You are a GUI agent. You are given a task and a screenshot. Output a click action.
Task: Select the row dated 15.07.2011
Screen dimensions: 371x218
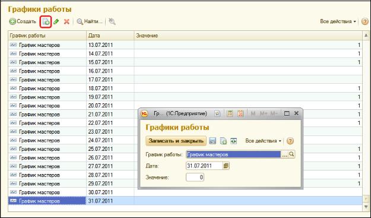[x=185, y=62]
